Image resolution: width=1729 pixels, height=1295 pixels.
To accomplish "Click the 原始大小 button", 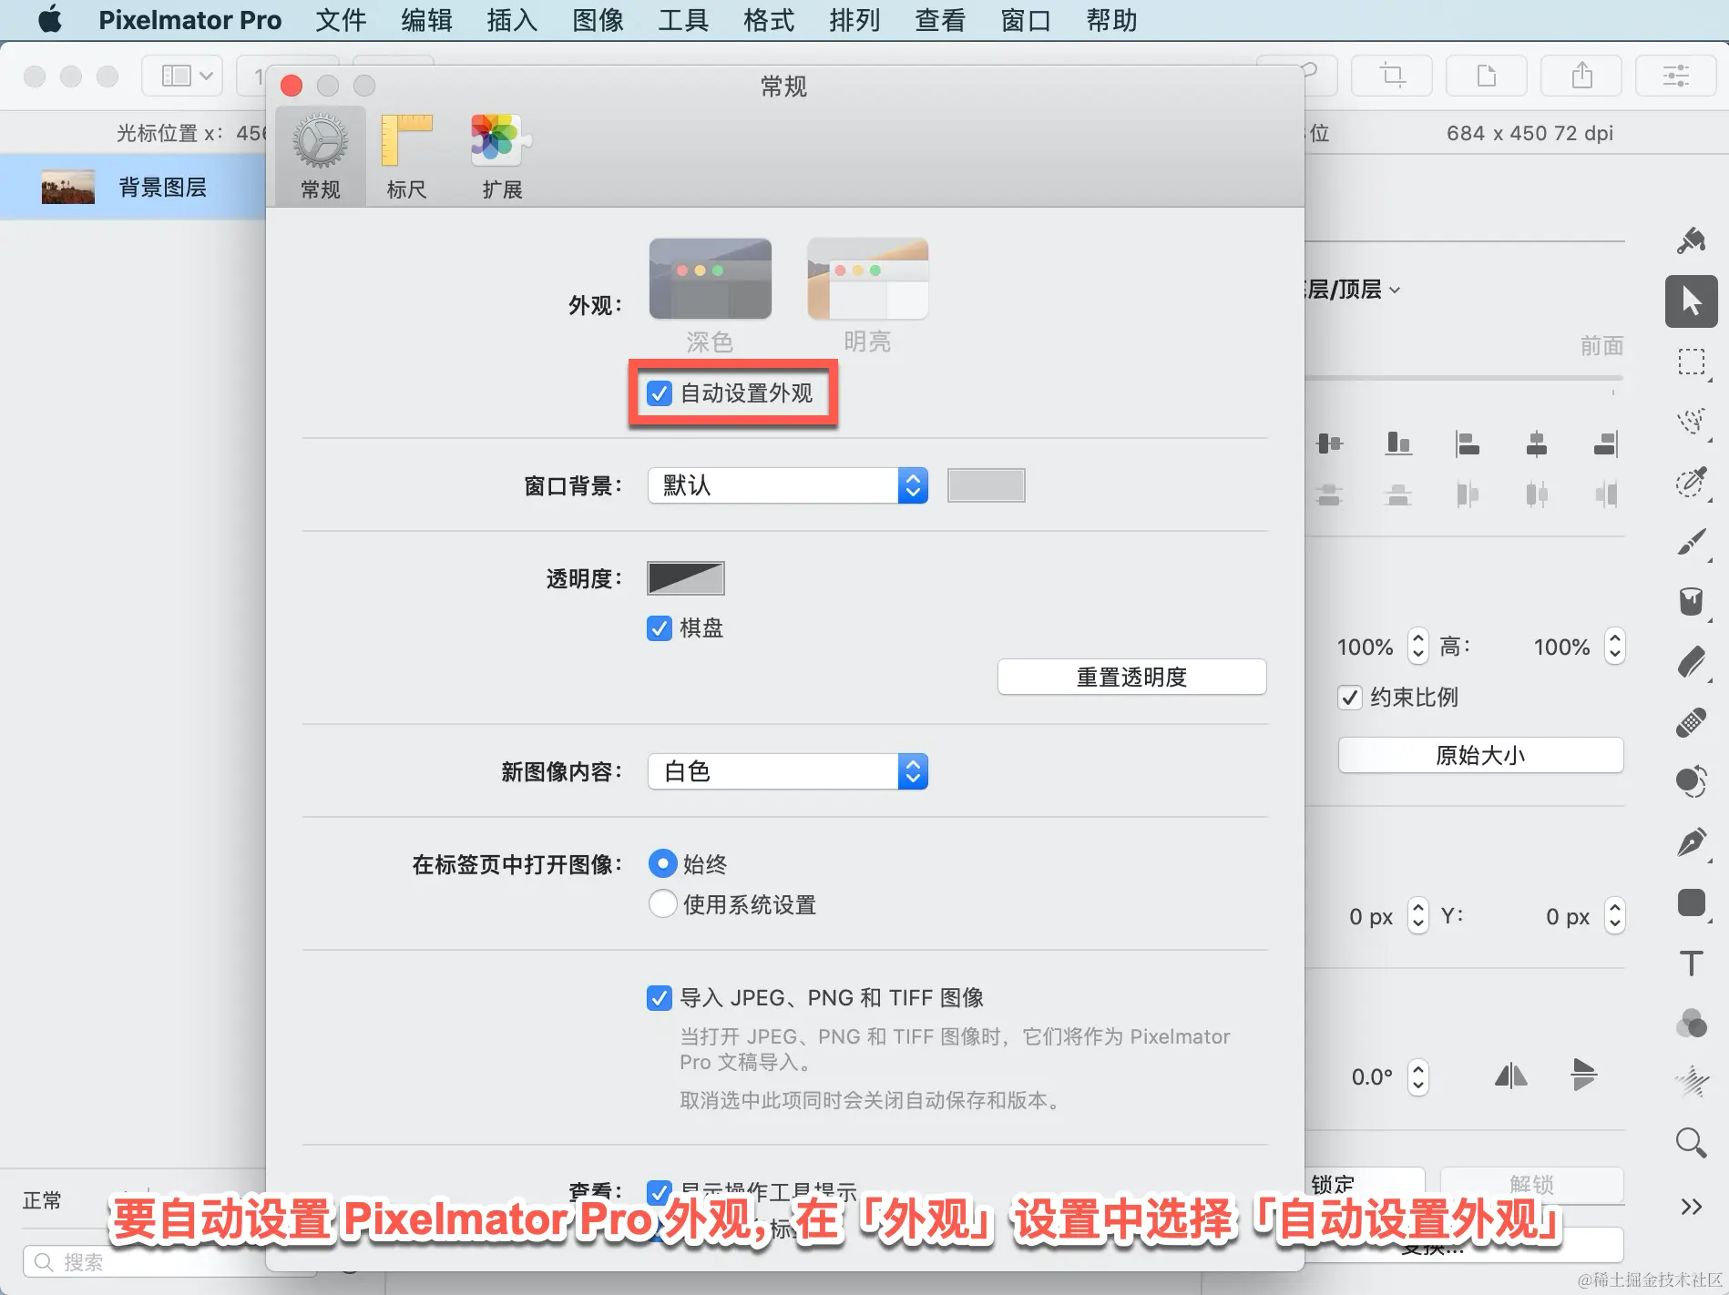I will point(1480,755).
